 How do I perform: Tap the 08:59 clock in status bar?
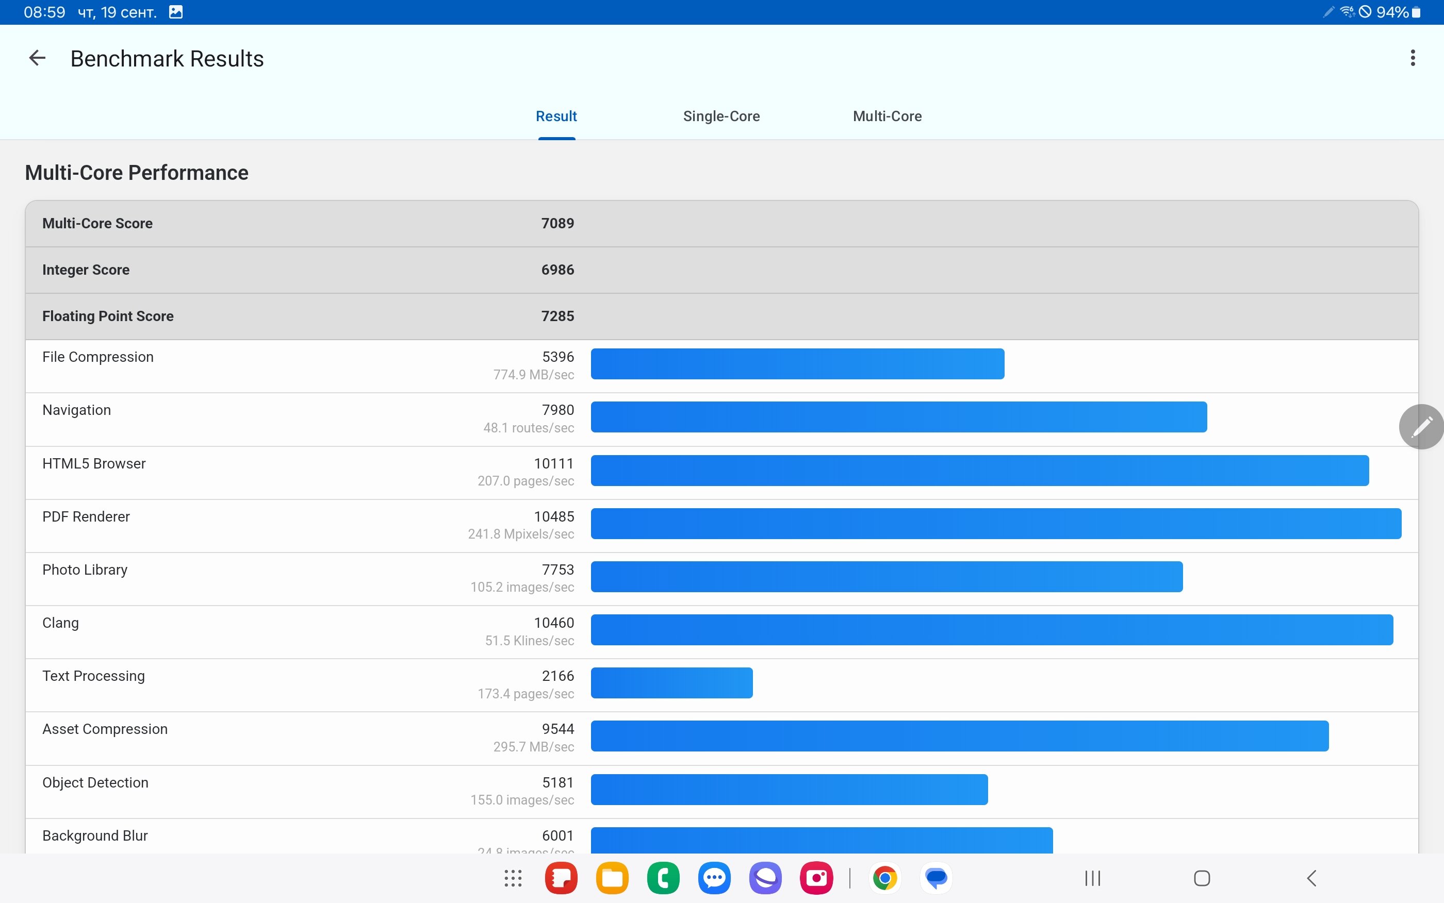click(x=44, y=12)
